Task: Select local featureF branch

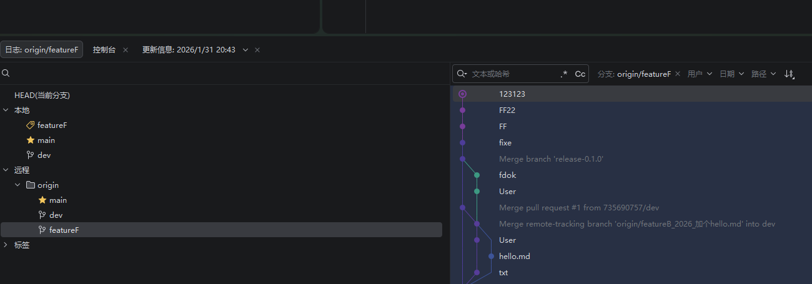Action: click(x=52, y=125)
